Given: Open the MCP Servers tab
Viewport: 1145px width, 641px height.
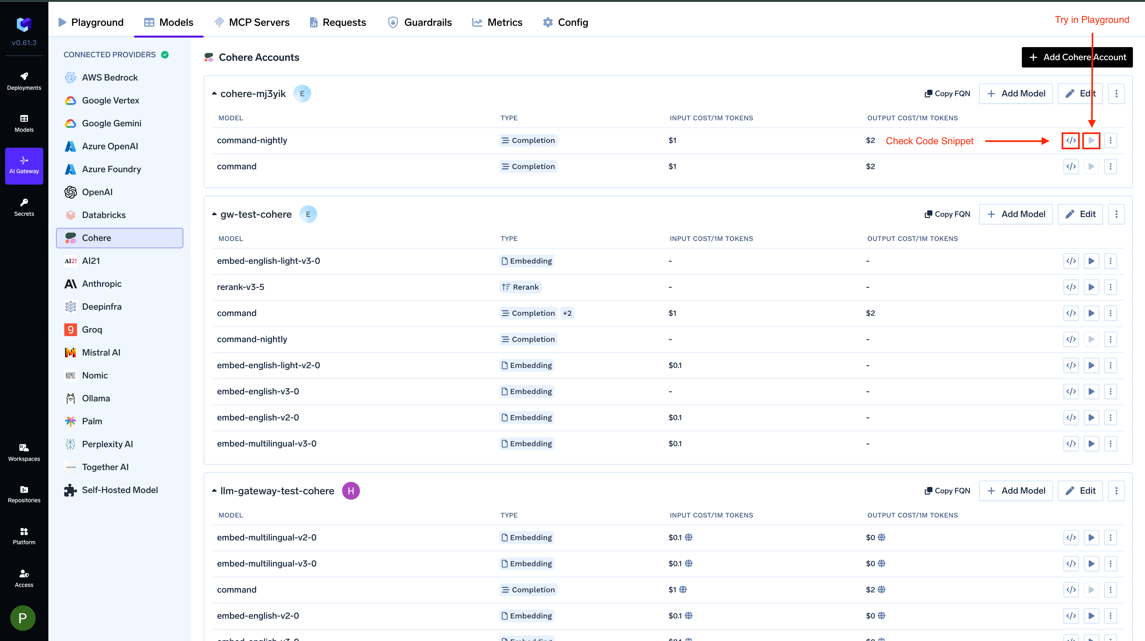Looking at the screenshot, I should [252, 22].
